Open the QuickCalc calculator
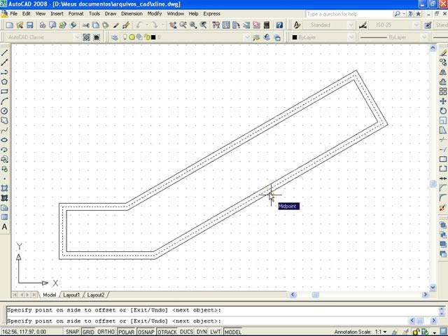Viewport: 448px width, 336px height. click(x=266, y=25)
